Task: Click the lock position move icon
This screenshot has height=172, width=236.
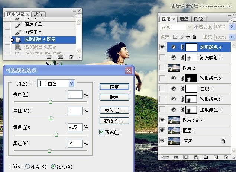Action: coord(188,37)
